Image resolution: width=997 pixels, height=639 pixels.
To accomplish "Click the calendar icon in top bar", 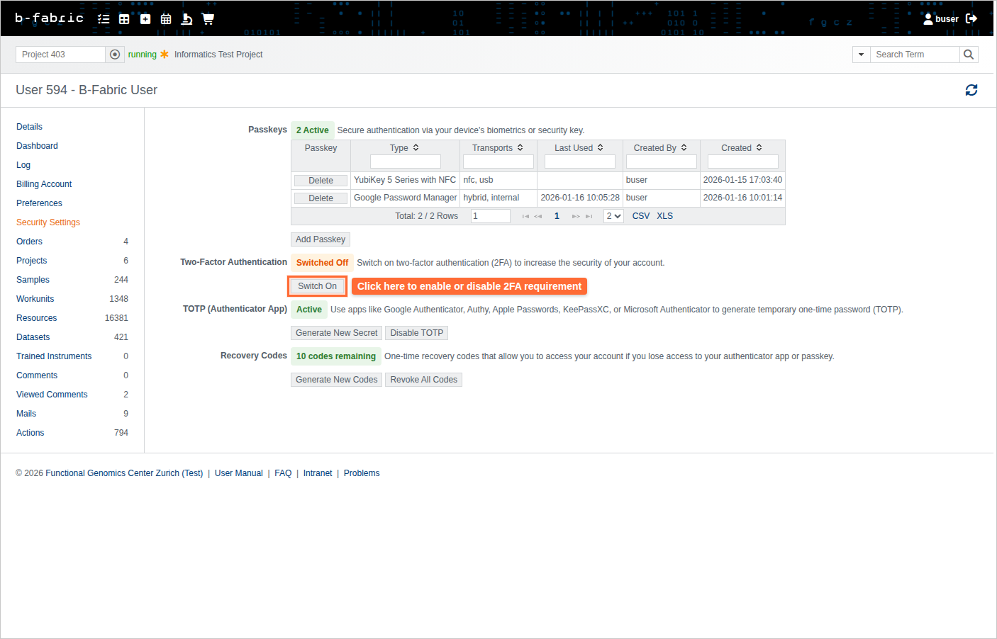I will click(166, 19).
